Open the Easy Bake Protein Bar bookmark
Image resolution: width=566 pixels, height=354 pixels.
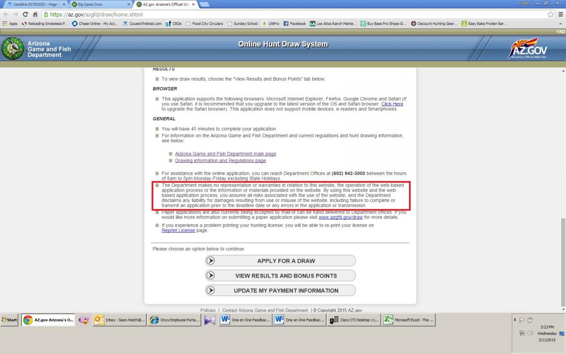484,23
